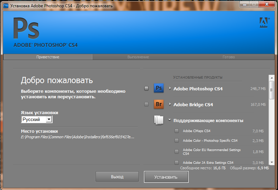Click the Adobe logo in the header
Screen dimensions: 278x190
(x=265, y=23)
